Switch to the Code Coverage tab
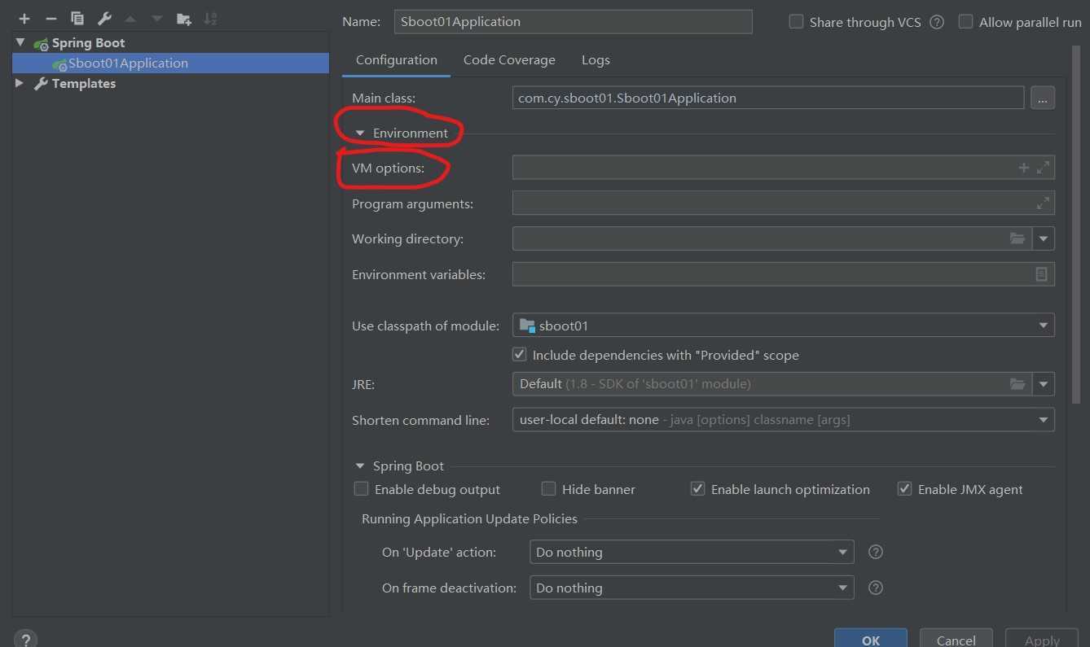 509,59
